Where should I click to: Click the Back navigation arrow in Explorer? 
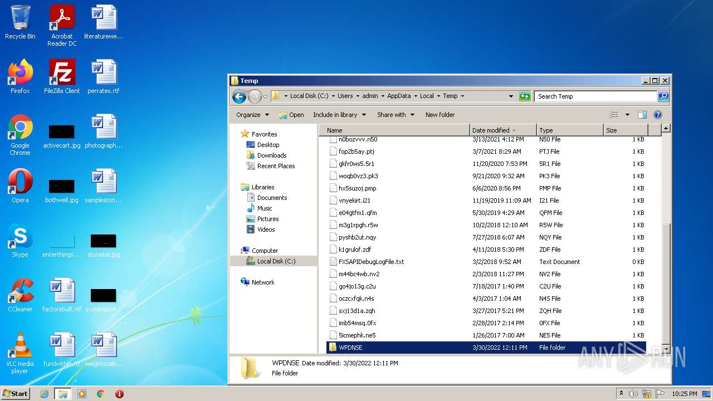click(240, 96)
